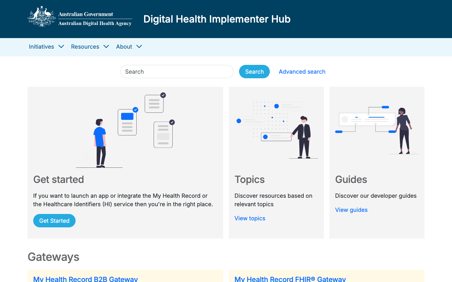Click the Guides card heading
This screenshot has height=282, width=452.
tap(351, 179)
